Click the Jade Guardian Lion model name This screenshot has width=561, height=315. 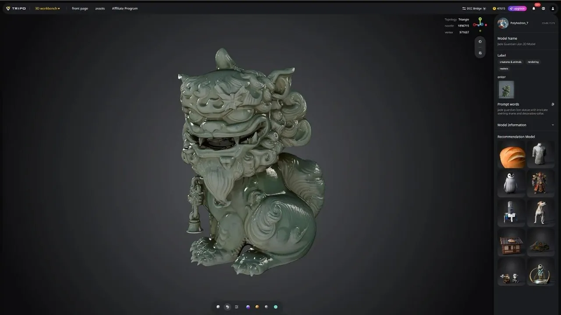click(x=516, y=44)
